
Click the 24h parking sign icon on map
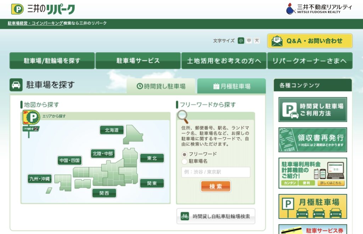point(31,124)
